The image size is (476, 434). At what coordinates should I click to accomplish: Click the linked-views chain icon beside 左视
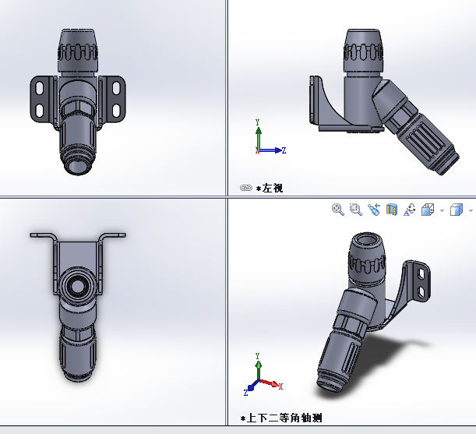point(246,188)
